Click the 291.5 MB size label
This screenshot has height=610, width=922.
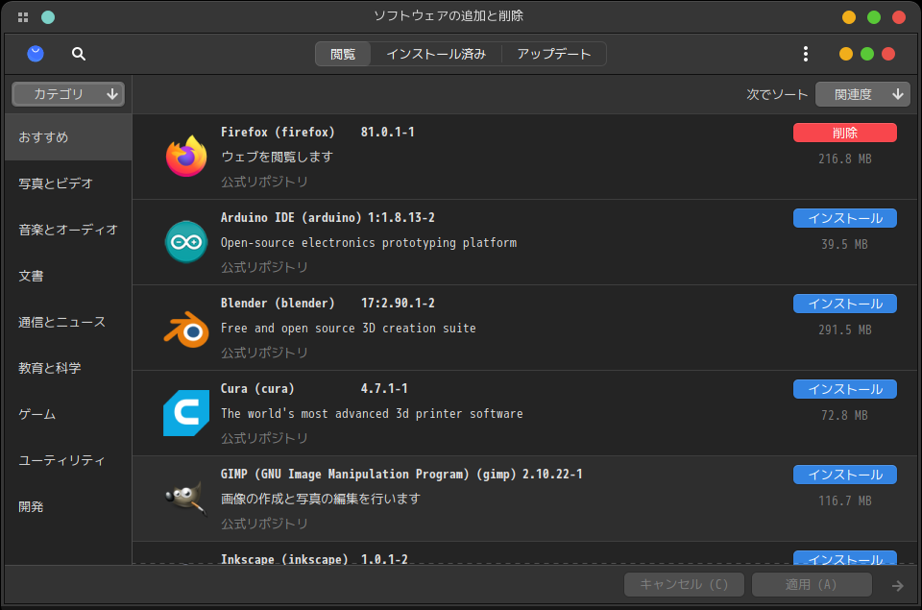(x=845, y=330)
